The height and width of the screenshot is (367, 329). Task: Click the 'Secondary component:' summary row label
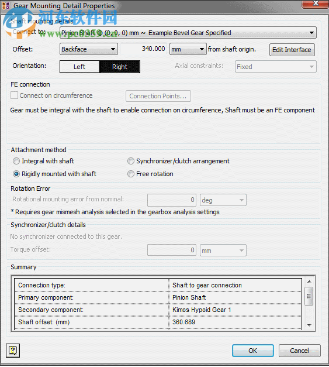point(51,310)
